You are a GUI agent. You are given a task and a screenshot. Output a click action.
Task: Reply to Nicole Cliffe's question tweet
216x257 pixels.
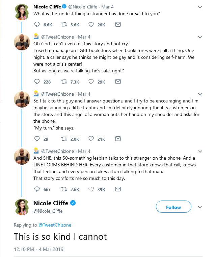click(x=37, y=25)
